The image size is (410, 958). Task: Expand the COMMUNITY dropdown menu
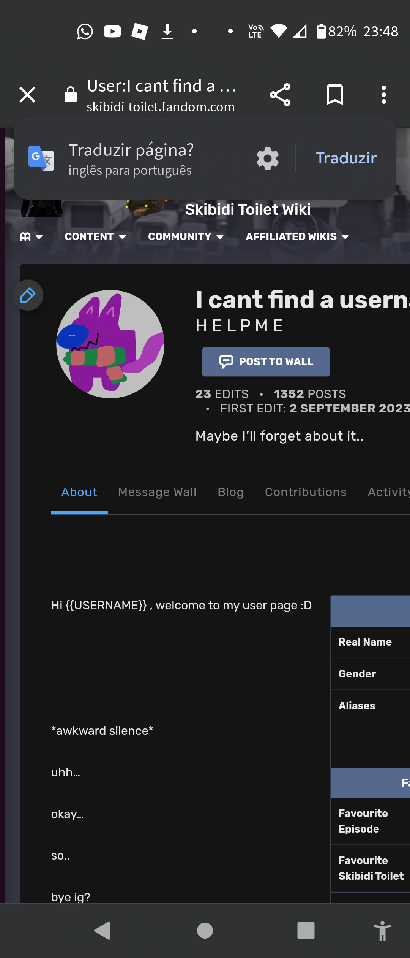(x=186, y=237)
